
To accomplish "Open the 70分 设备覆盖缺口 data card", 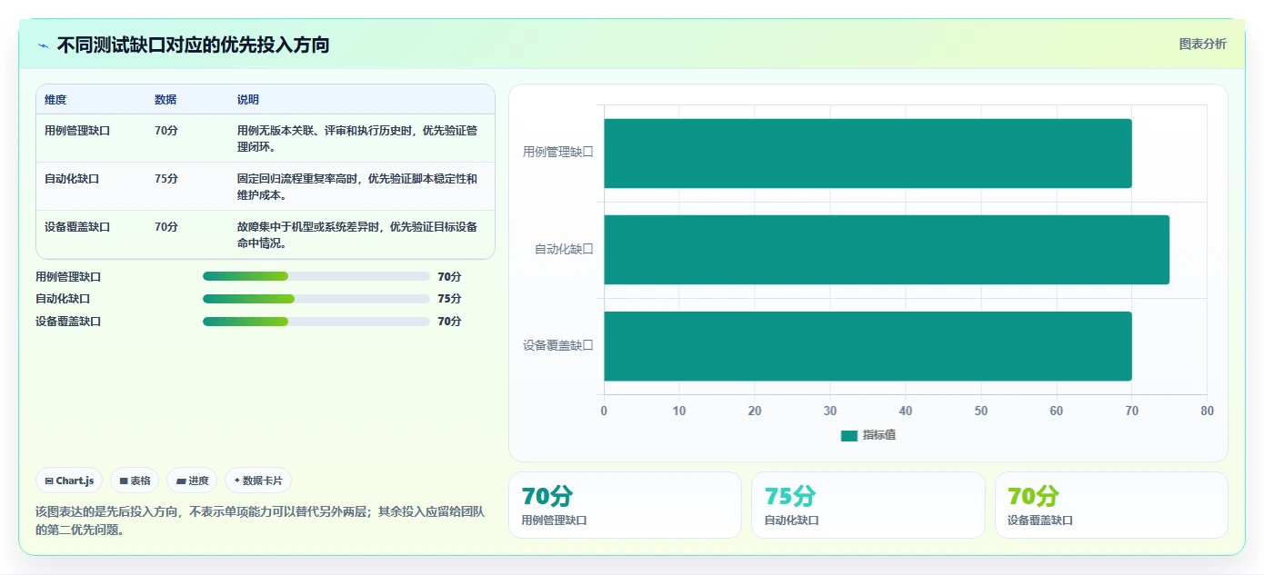I will 1111,505.
